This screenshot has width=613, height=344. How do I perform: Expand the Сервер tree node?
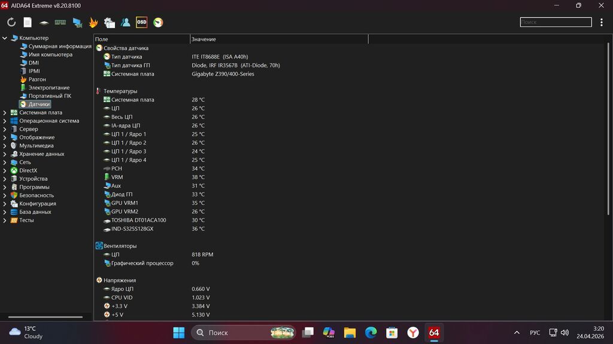tap(5, 129)
